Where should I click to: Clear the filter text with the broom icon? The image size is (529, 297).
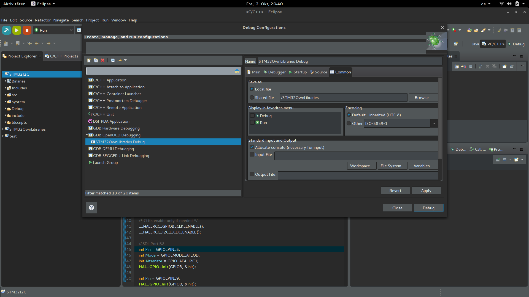coord(237,71)
